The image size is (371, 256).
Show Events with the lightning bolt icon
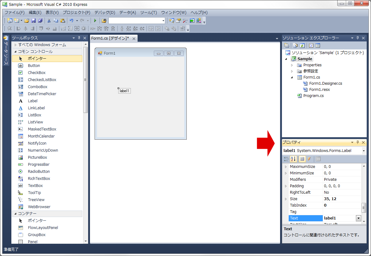coord(309,159)
